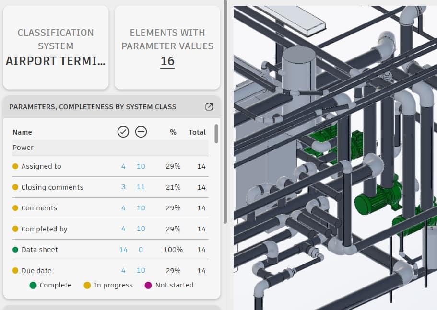Sort table by the % column header

coord(173,132)
